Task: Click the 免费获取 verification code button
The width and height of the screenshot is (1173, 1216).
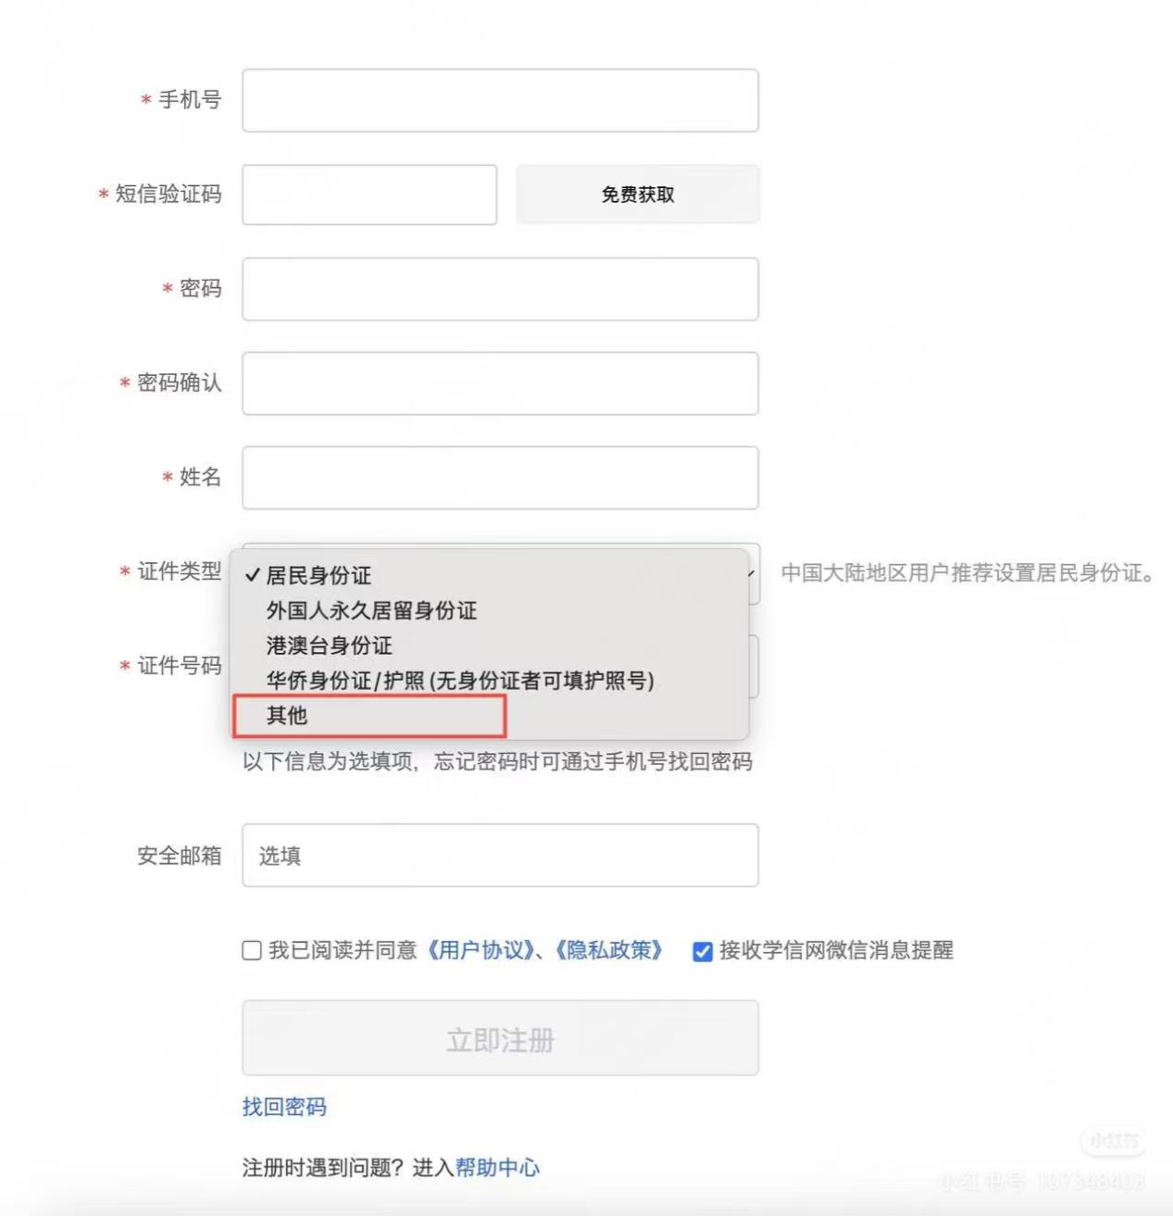Action: tap(638, 194)
